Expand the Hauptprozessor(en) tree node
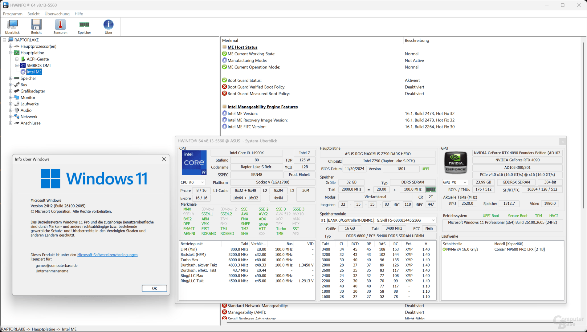This screenshot has height=332, width=587. coord(10,46)
